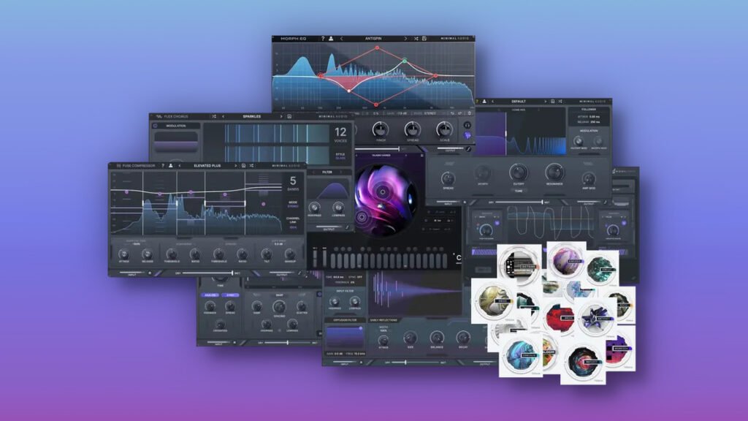This screenshot has height=421, width=748.
Task: Click the user profile icon on Fuse Compressor
Action: click(170, 165)
